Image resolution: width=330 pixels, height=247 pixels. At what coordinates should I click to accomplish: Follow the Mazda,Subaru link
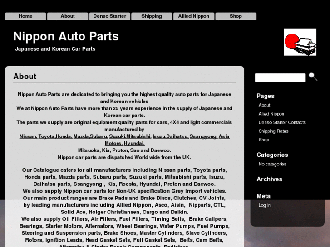tap(91, 136)
